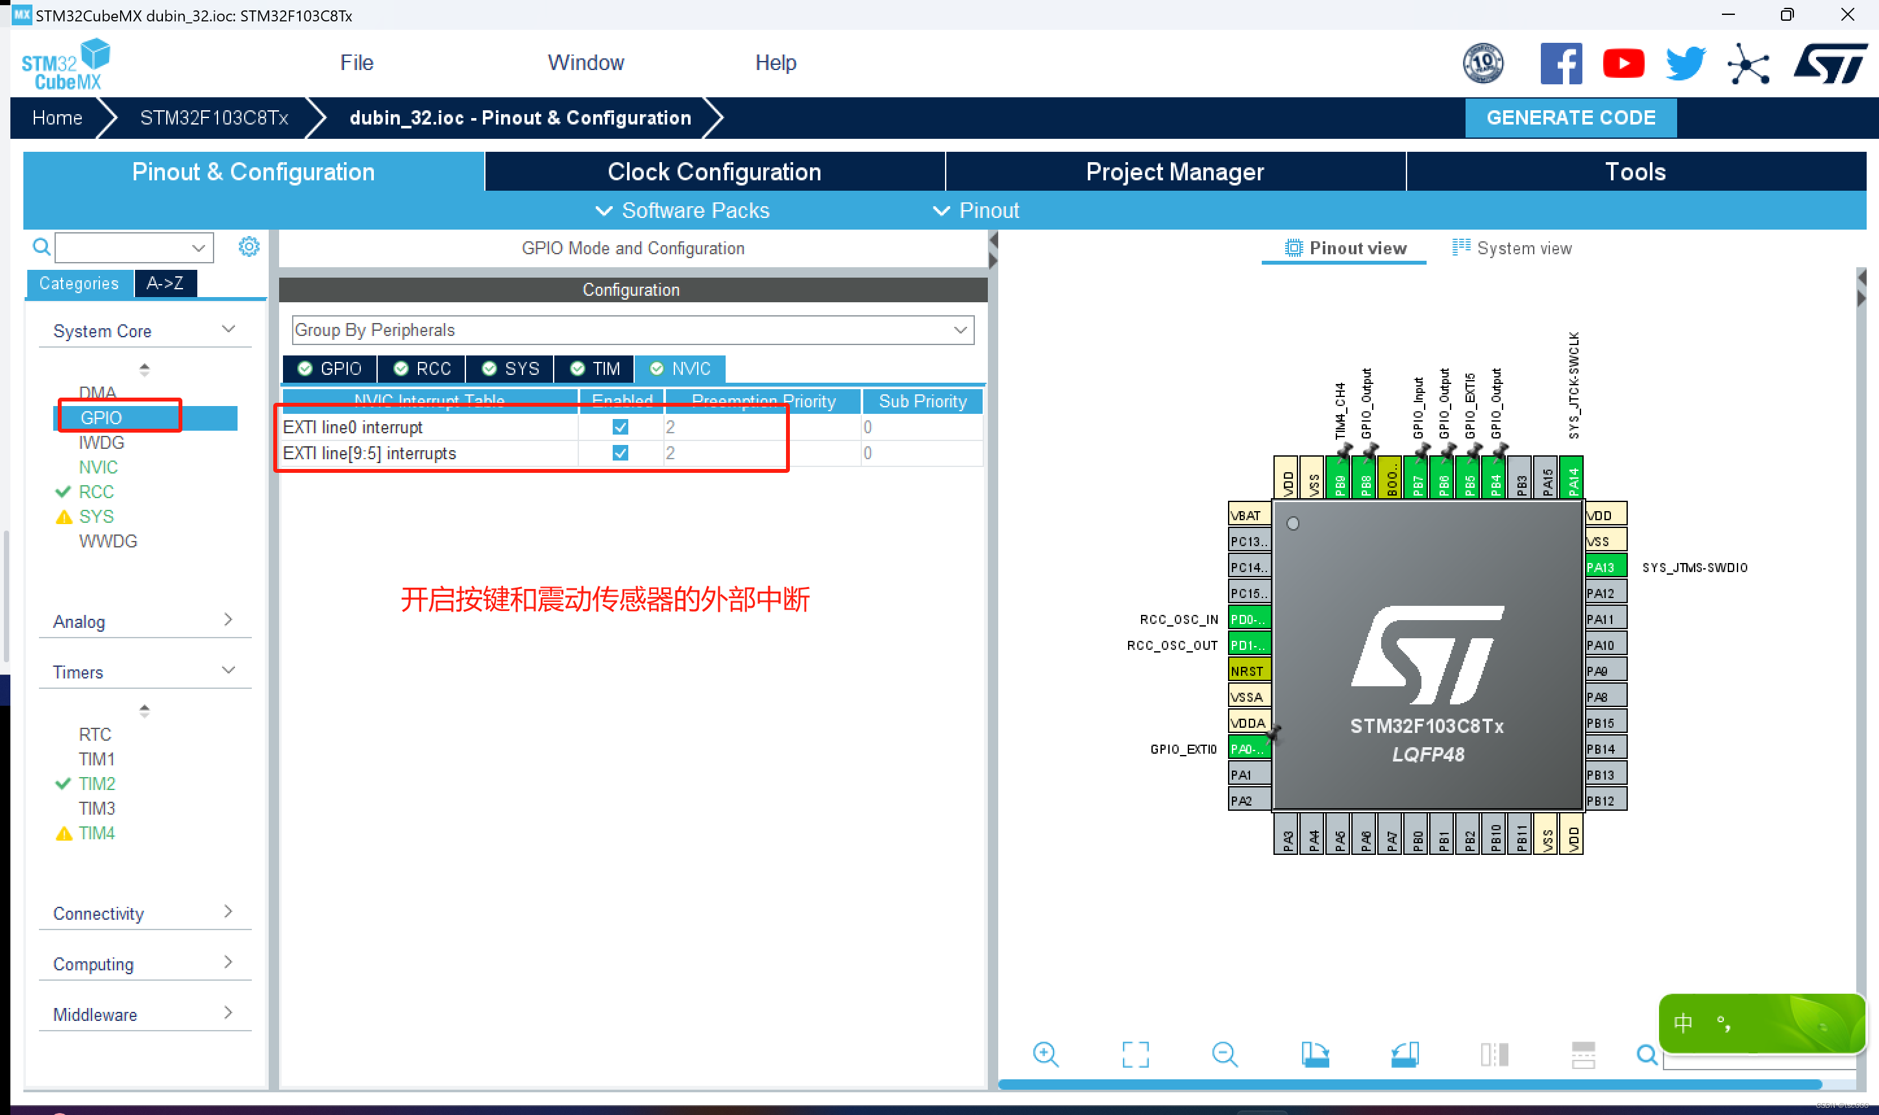
Task: Open the Help menu
Action: 775,62
